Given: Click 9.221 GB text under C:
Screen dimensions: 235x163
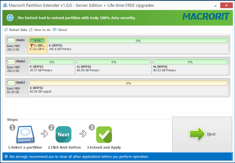Looking at the screenshot, I should [x=38, y=49].
